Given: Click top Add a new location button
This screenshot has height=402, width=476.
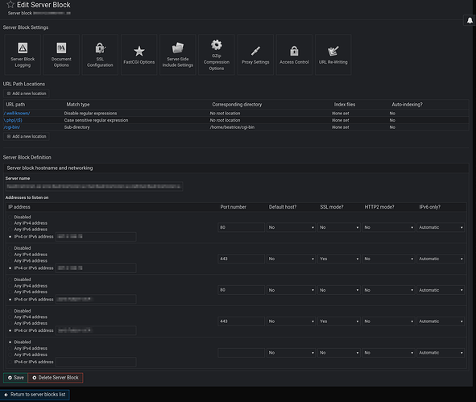Looking at the screenshot, I should coord(27,93).
